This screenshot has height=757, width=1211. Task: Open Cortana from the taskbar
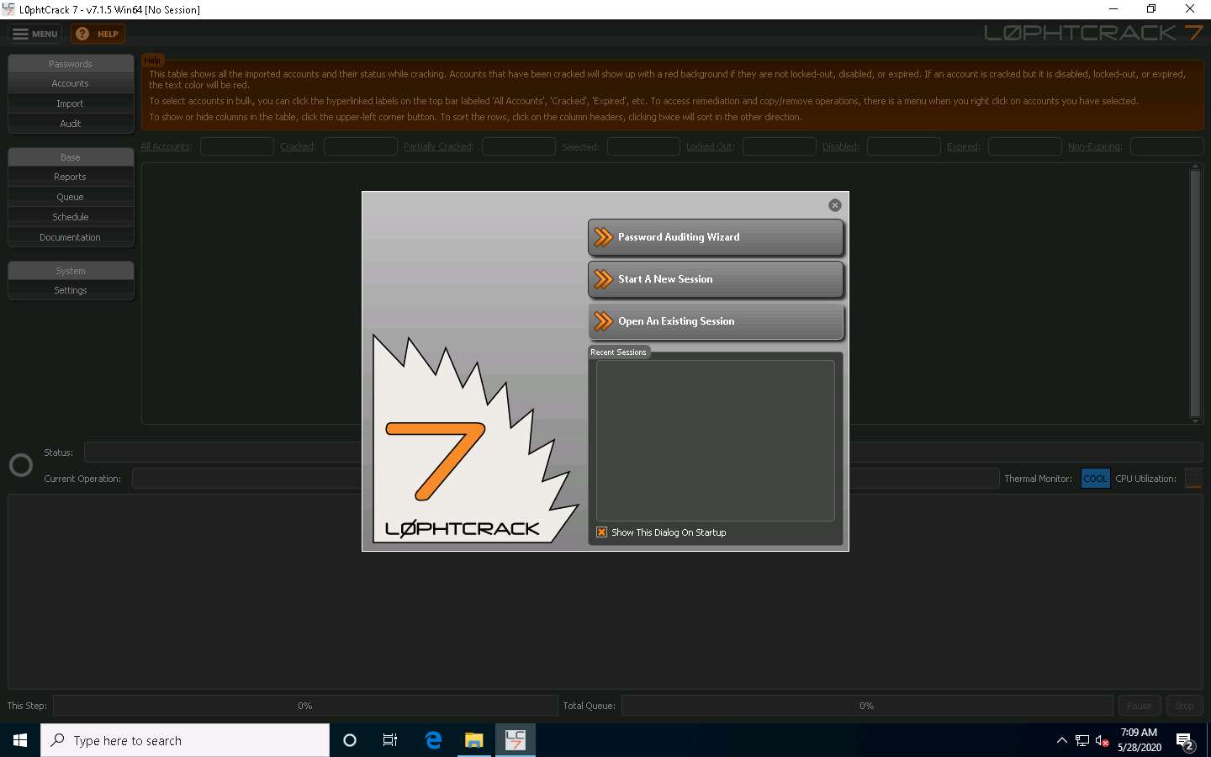click(350, 740)
